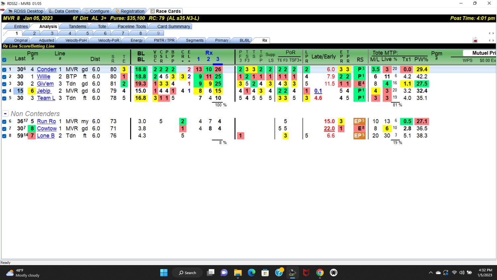Open McAfee from the taskbar
Image resolution: width=497 pixels, height=280 pixels.
(306, 273)
